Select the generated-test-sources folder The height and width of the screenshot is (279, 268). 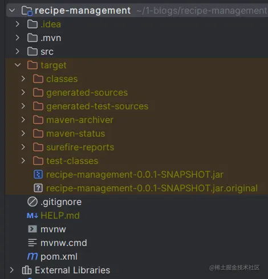pyautogui.click(x=97, y=106)
